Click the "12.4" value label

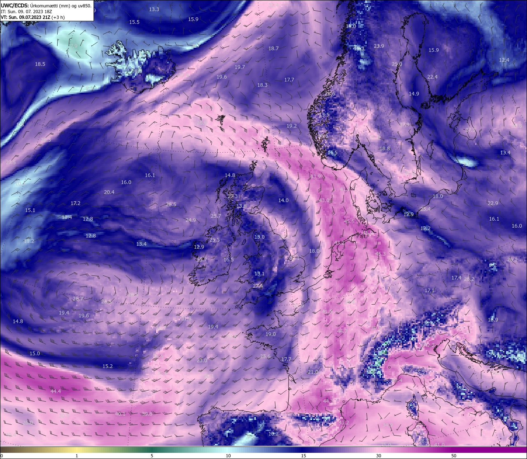(504, 60)
